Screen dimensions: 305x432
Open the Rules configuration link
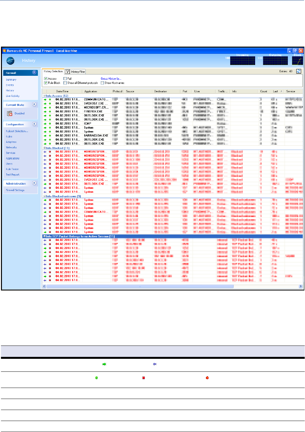pos(9,137)
